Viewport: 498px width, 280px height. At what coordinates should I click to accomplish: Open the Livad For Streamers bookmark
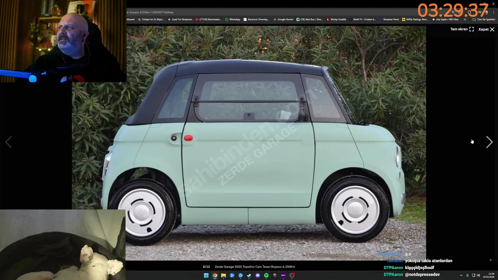coord(180,19)
